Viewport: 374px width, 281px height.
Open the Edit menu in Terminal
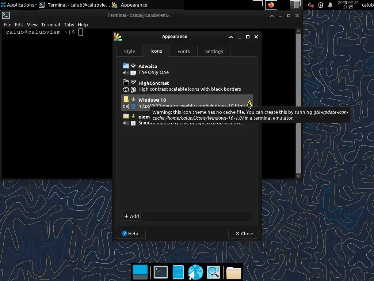(x=19, y=25)
